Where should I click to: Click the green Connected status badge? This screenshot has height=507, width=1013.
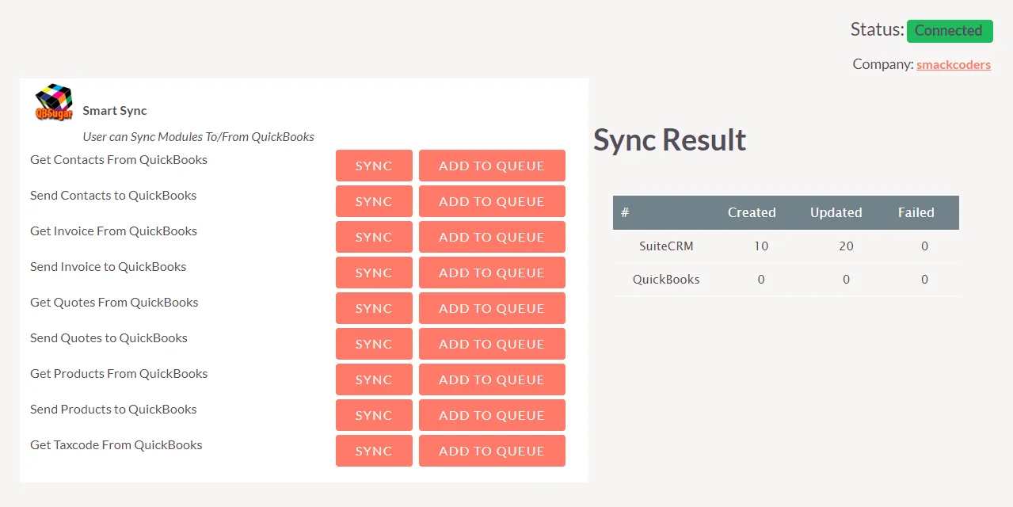[949, 31]
